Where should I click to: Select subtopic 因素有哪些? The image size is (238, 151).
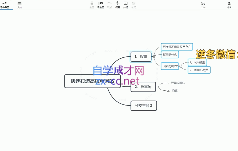click(170, 66)
